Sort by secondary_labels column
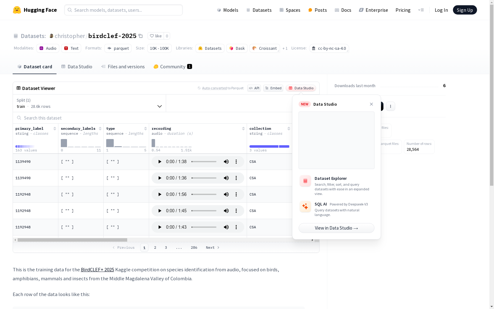This screenshot has width=494, height=309. pyautogui.click(x=100, y=129)
